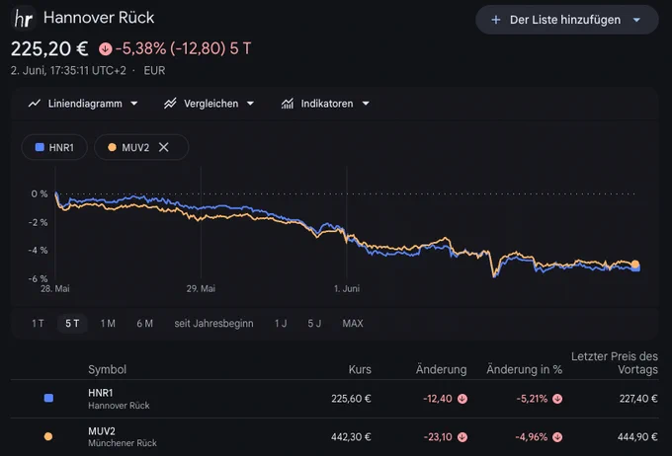Viewport: 672px width, 456px height.
Task: Open the Der Liste hinzufügen dropdown arrow
Action: click(x=636, y=20)
